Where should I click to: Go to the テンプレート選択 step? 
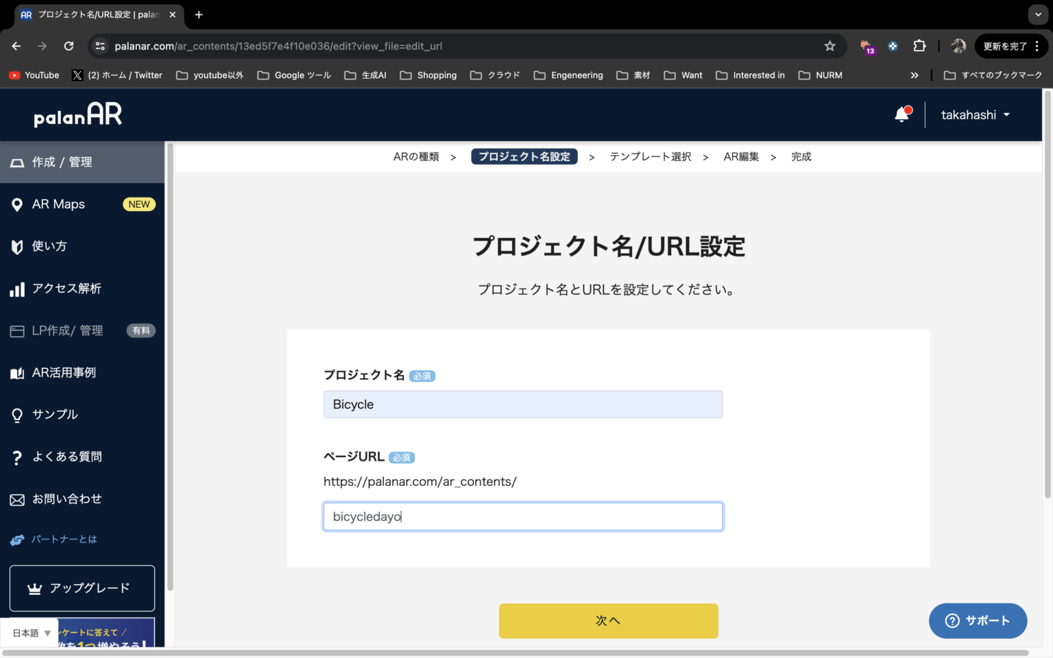pos(650,156)
